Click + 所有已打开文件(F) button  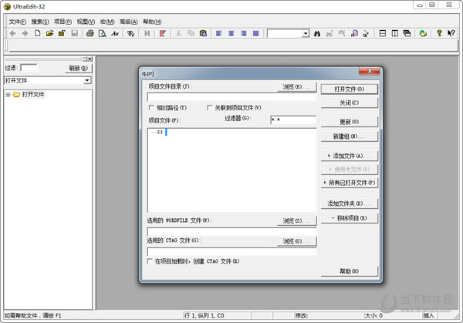pyautogui.click(x=350, y=183)
